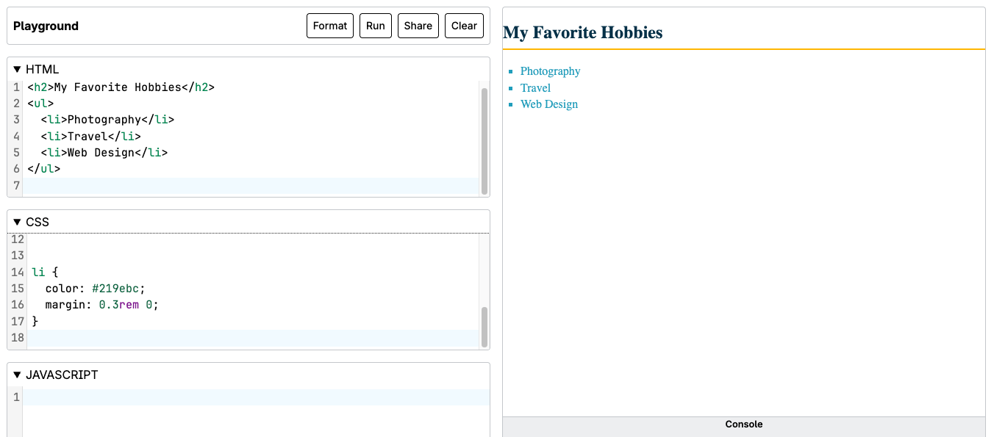The width and height of the screenshot is (994, 437).
Task: Click the Web Design li code line
Action: [104, 153]
